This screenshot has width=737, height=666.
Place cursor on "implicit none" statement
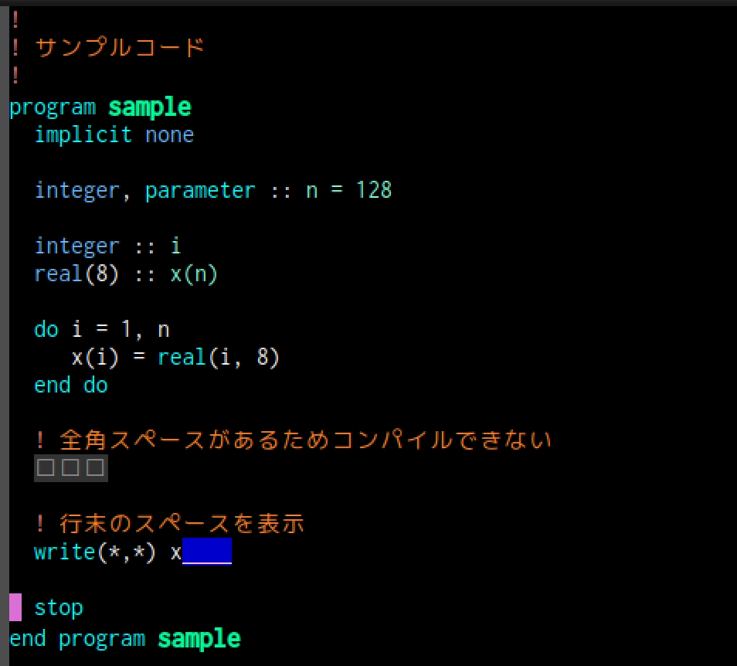click(114, 134)
